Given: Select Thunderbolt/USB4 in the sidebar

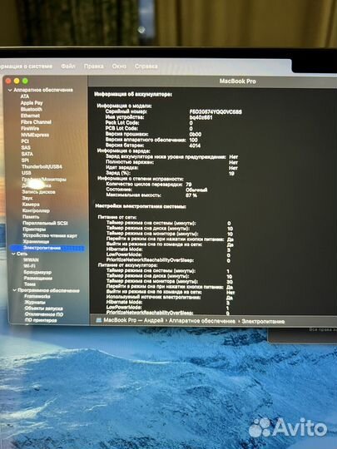Looking at the screenshot, I should pos(42,166).
